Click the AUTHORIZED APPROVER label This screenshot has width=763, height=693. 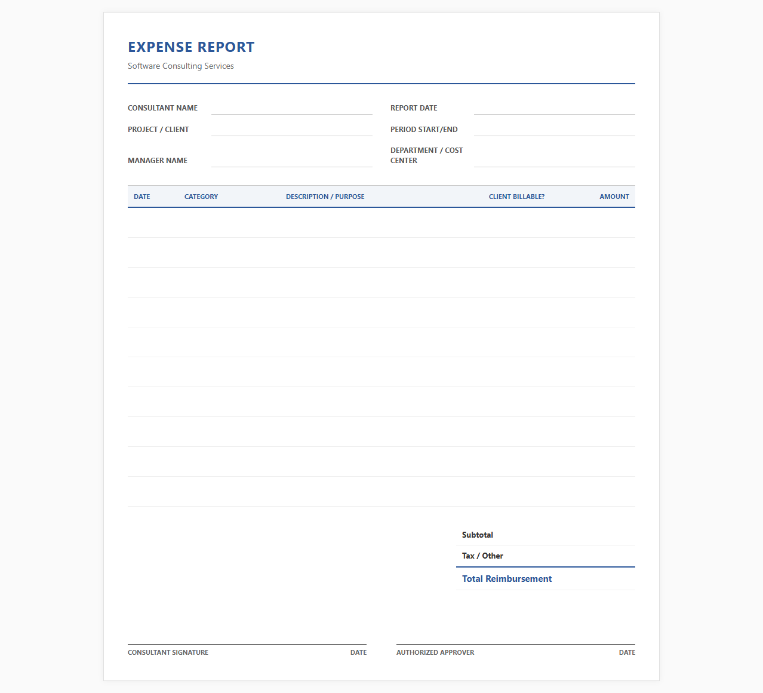point(435,652)
